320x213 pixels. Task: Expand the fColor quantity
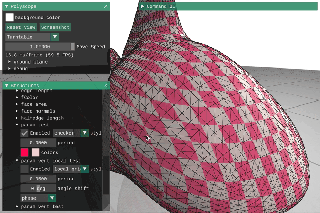tap(17, 97)
